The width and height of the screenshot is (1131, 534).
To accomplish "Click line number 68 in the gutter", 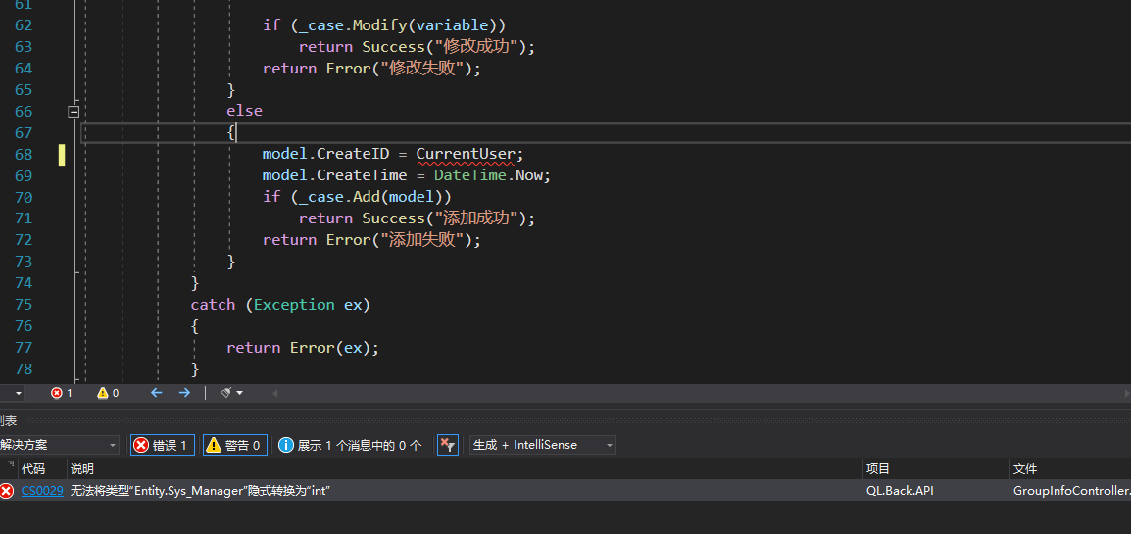I will [24, 154].
